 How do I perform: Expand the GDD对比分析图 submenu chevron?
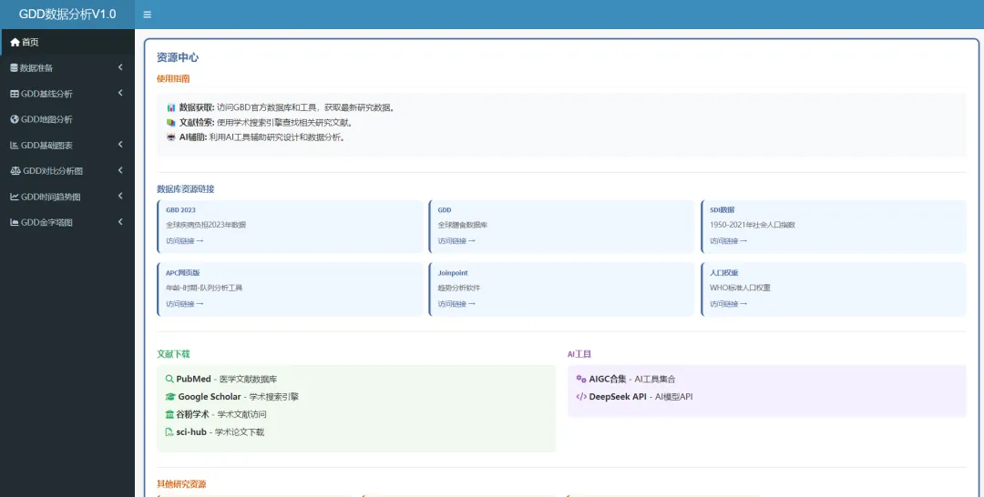point(120,170)
